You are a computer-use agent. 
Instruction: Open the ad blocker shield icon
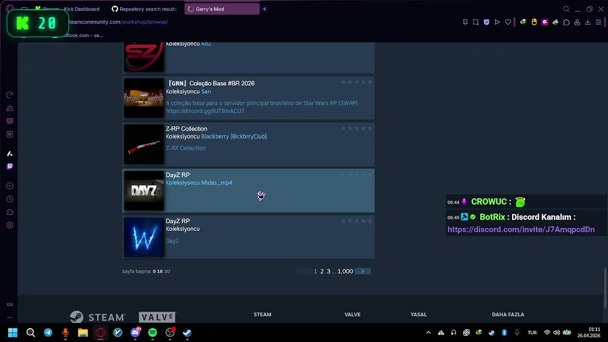pyautogui.click(x=486, y=22)
